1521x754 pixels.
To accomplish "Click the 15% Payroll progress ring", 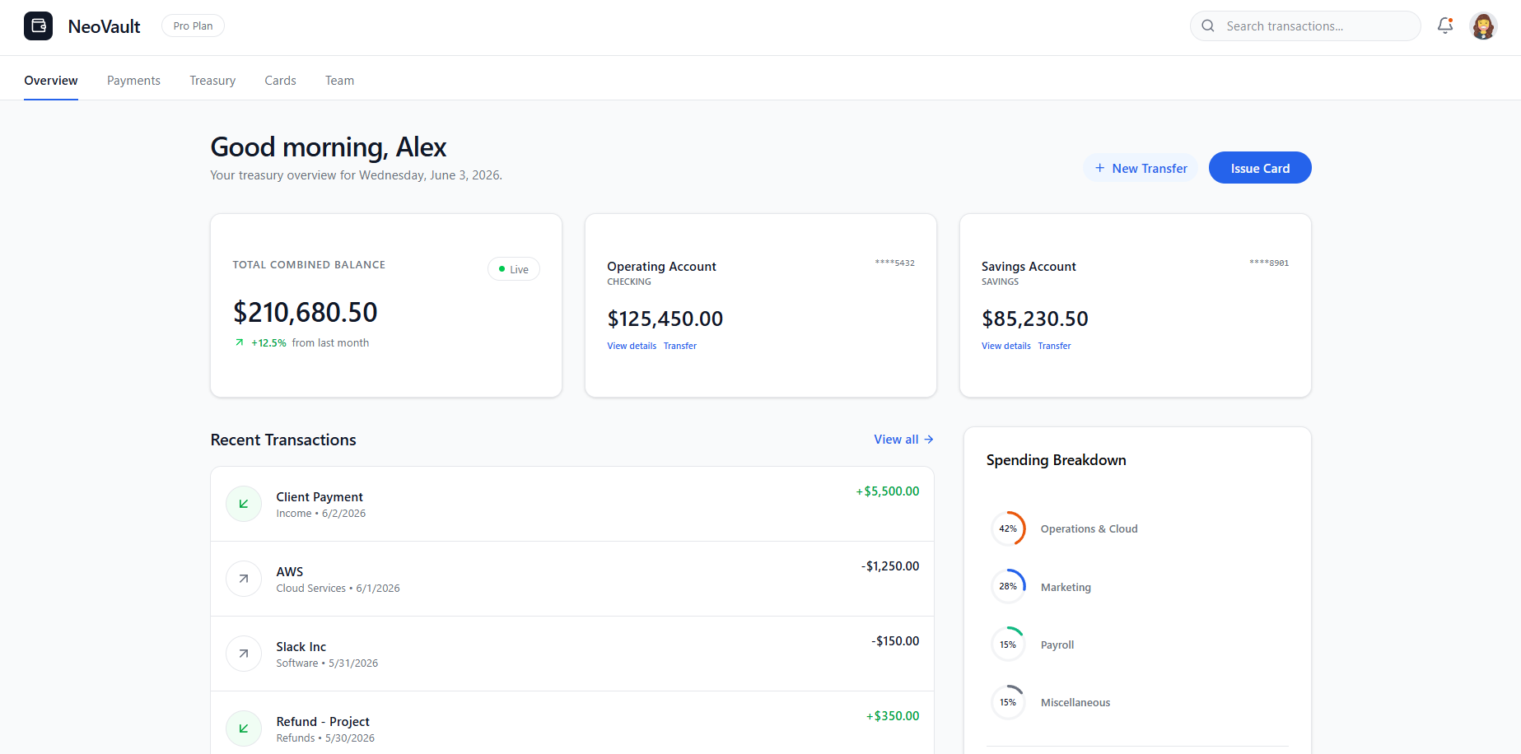I will click(x=1008, y=645).
